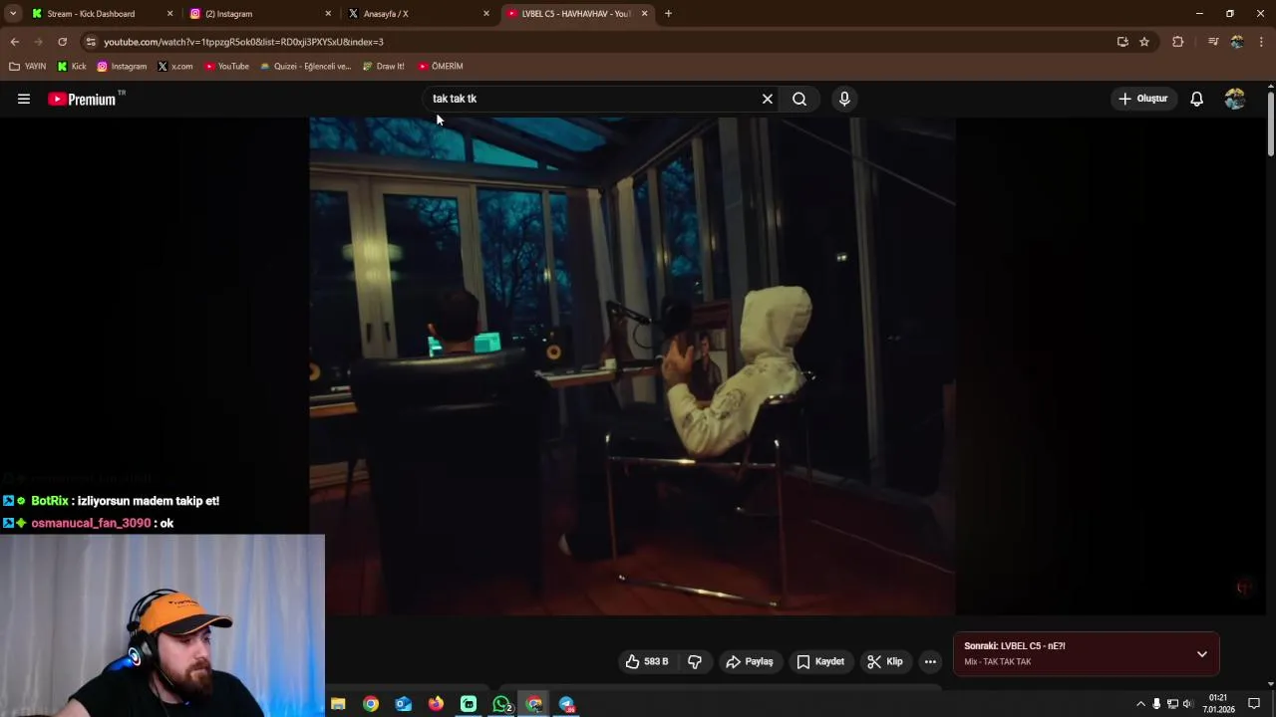Like the video with 583 B likes
1276x717 pixels.
tap(646, 661)
